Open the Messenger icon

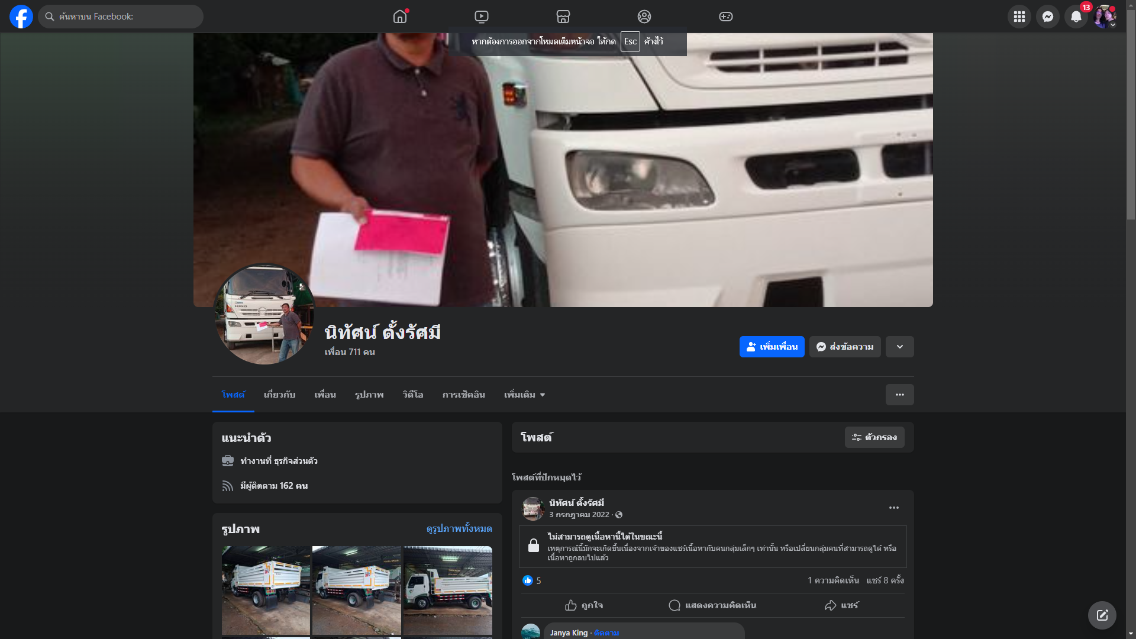click(x=1047, y=17)
